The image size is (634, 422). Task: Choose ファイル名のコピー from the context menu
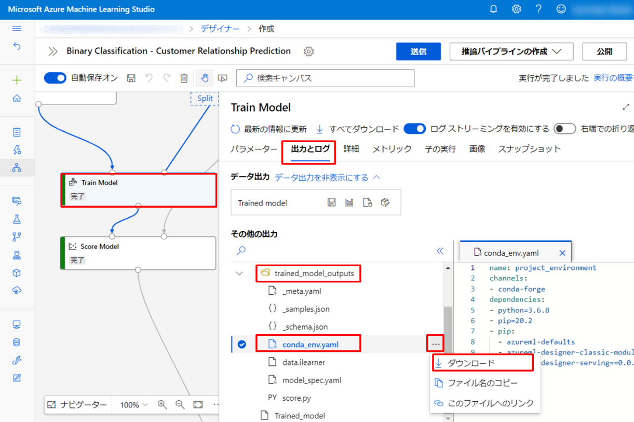pyautogui.click(x=485, y=383)
